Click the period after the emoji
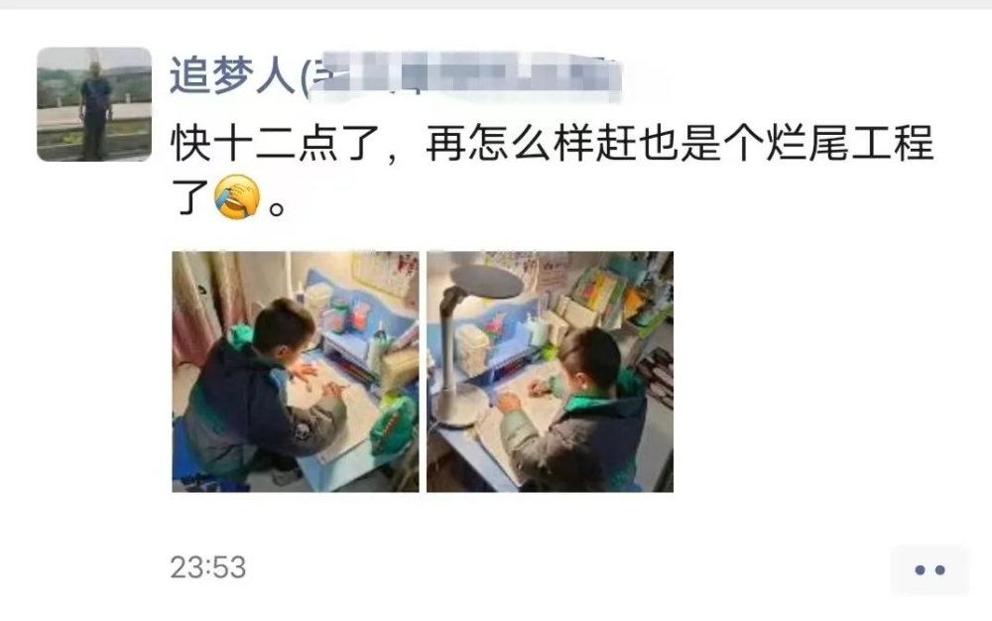Viewport: 992px width, 621px height. pos(277,208)
